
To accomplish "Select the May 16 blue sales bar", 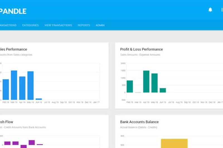I will click(x=30, y=85).
